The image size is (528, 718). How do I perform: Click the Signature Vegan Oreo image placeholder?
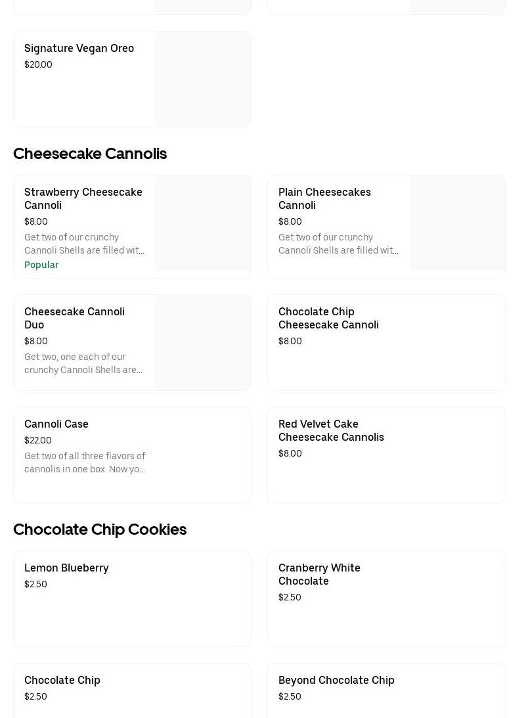(x=203, y=79)
